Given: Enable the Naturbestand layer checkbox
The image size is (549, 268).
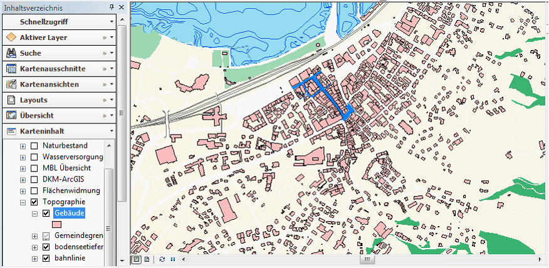Looking at the screenshot, I should [x=34, y=145].
